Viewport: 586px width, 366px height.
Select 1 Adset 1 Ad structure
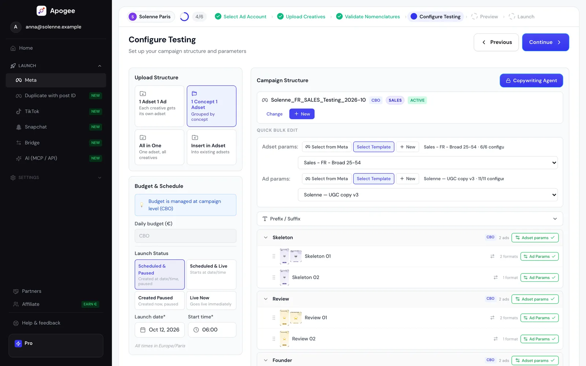click(x=159, y=106)
